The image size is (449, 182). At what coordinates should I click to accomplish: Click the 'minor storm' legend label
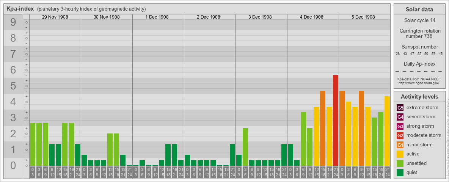tap(419, 144)
